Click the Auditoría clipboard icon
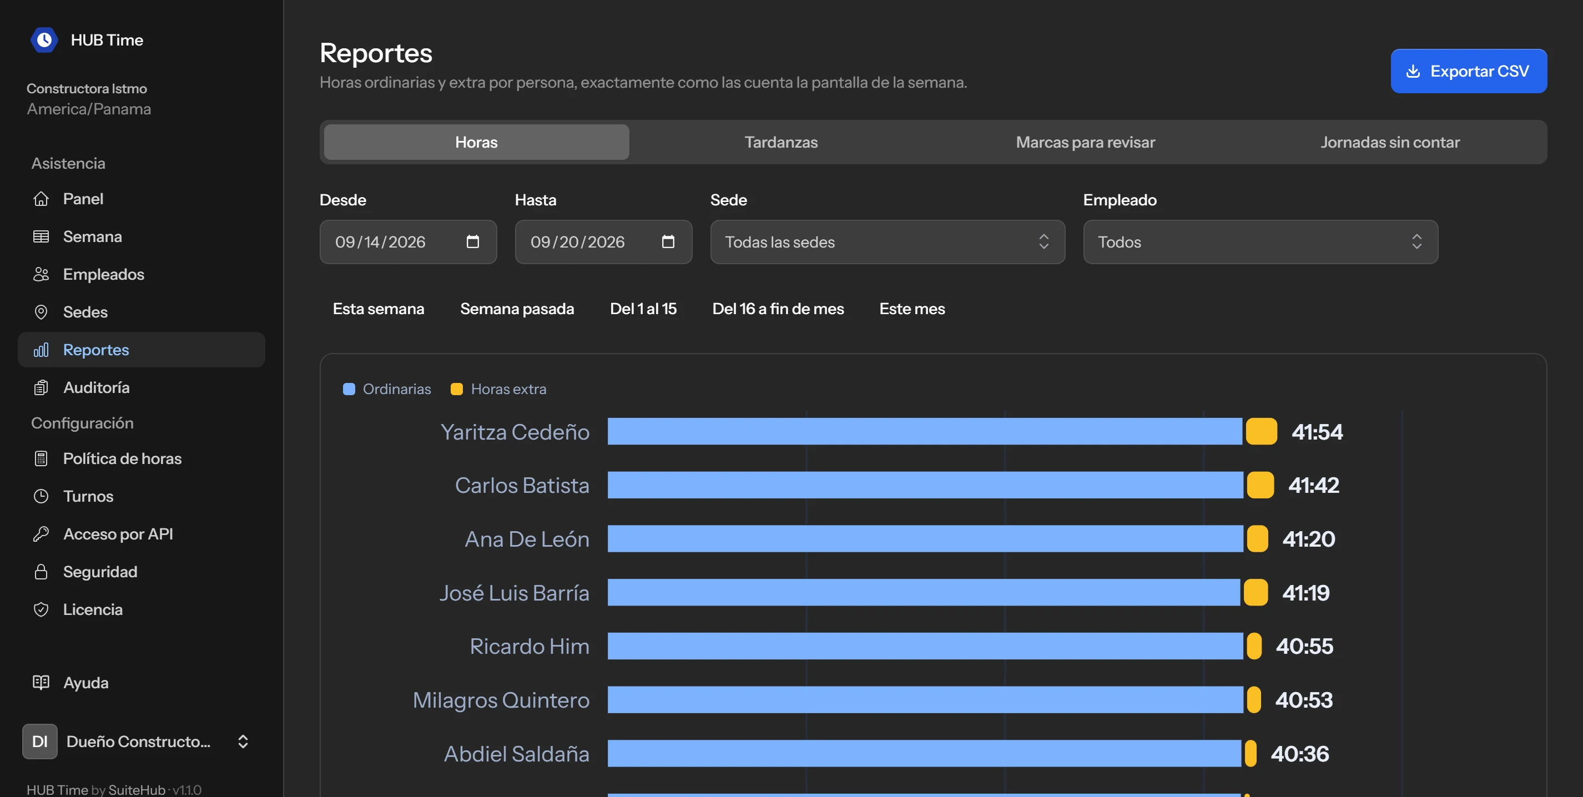The image size is (1583, 797). [x=41, y=388]
